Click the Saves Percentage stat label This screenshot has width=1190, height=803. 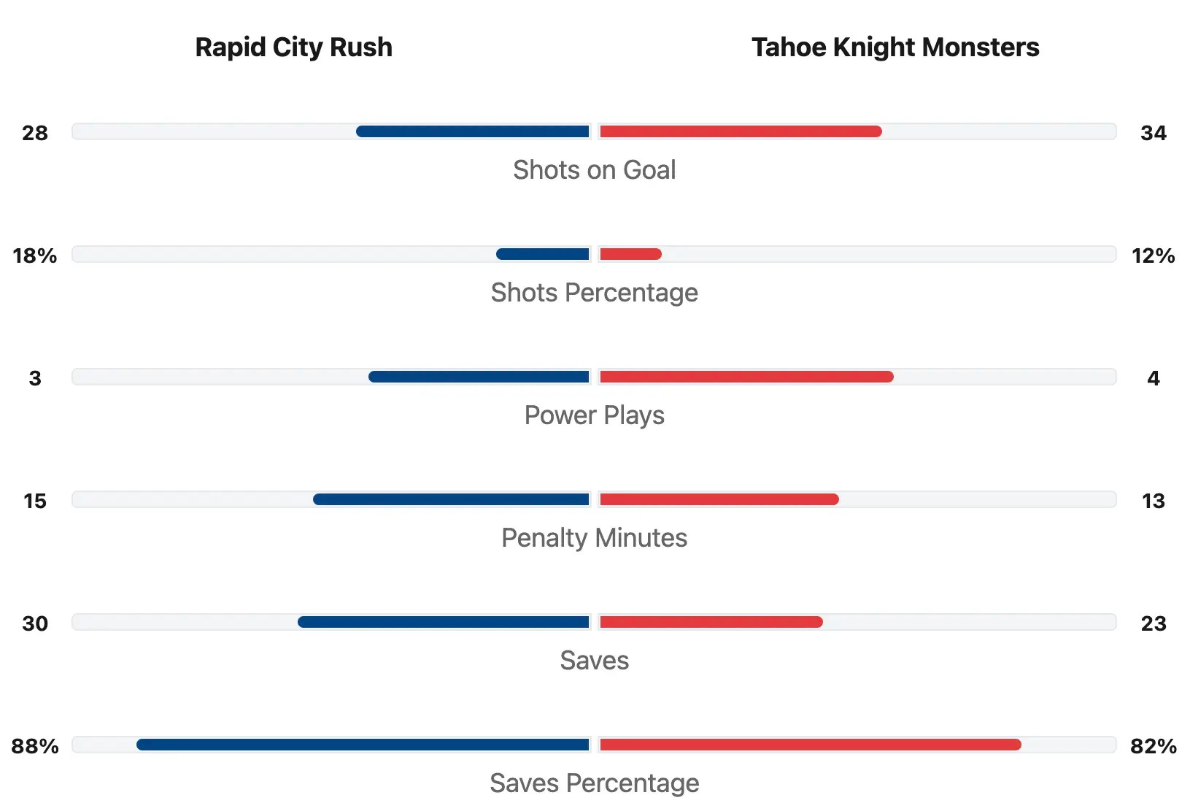coord(594,783)
